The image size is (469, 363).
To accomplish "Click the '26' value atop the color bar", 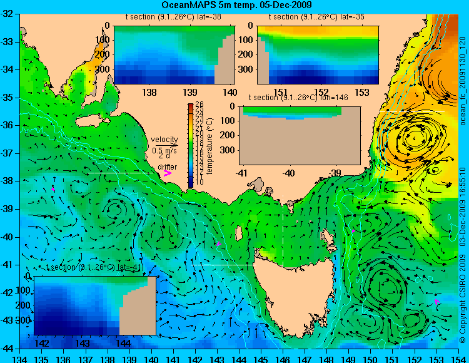I will [199, 105].
